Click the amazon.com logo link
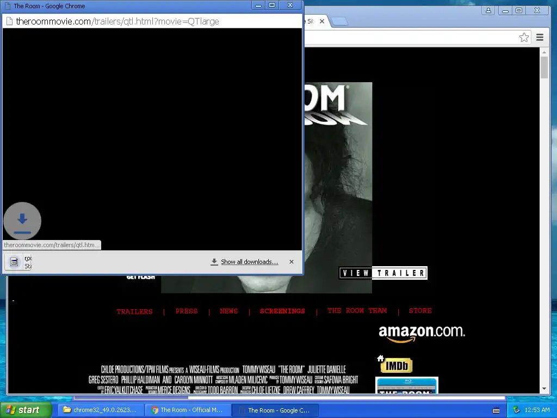Screen dimensions: 557x418 tap(422, 334)
